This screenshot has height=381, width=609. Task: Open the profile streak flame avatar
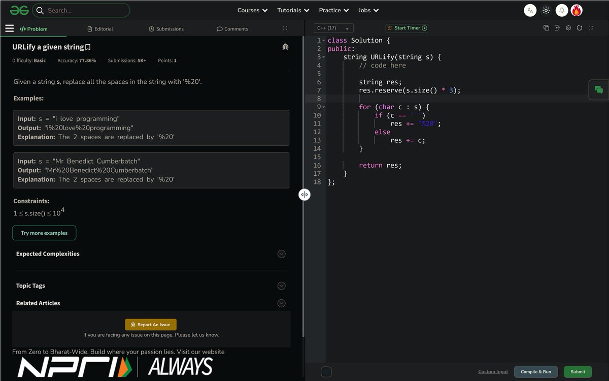pos(577,10)
